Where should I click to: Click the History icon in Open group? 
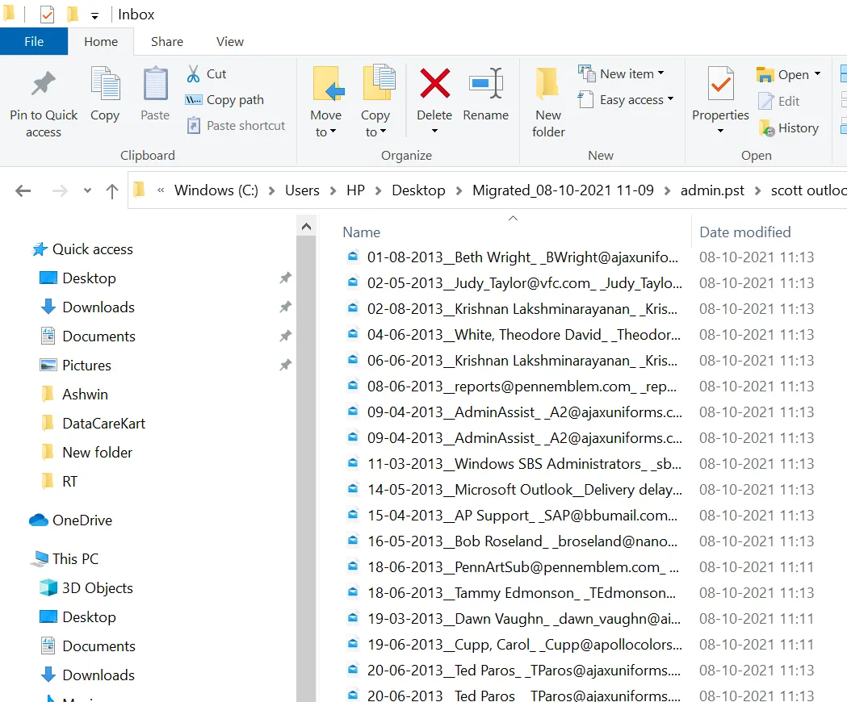[767, 128]
